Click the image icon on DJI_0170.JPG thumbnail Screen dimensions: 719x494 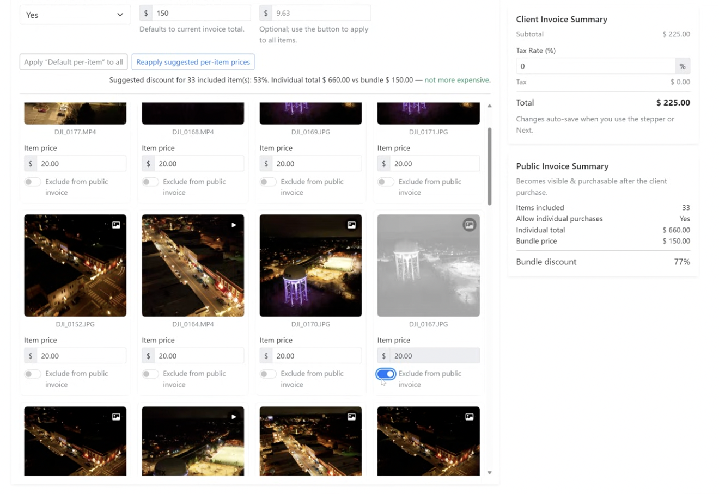pos(351,225)
